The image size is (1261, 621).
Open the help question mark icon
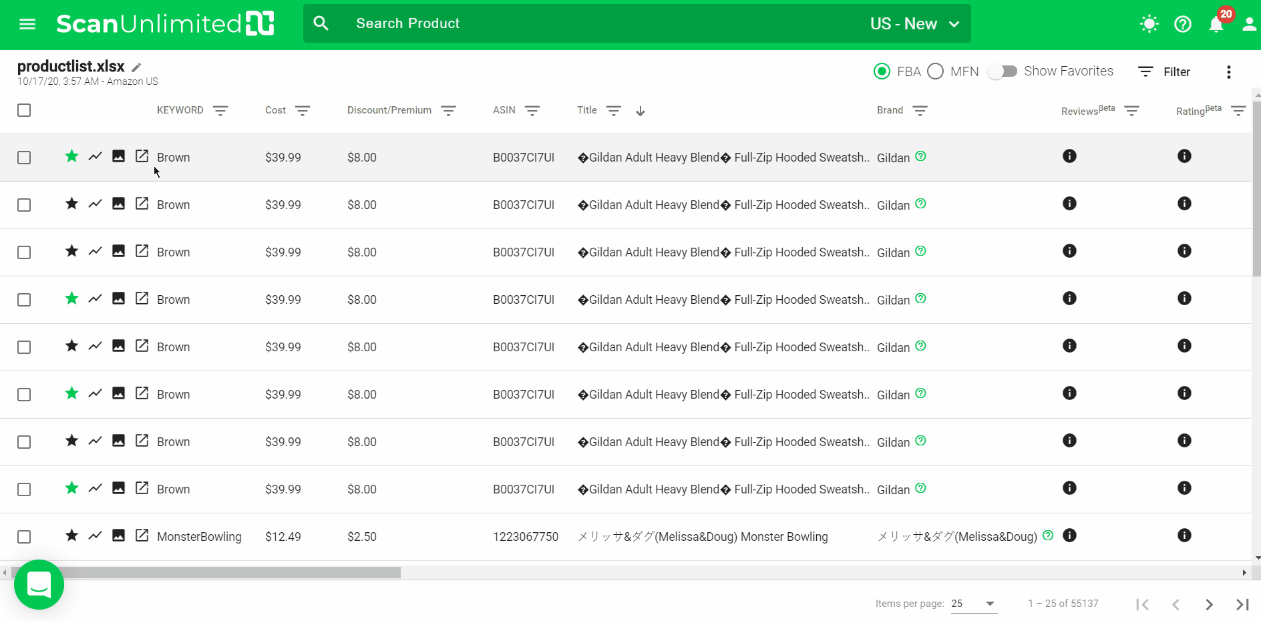click(1182, 24)
